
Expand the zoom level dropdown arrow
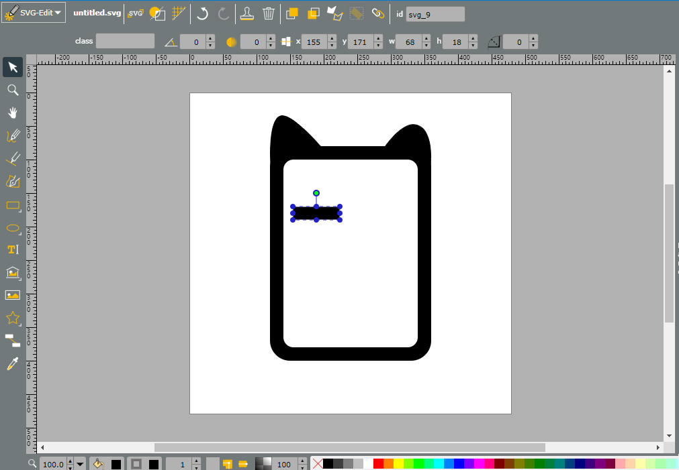[x=80, y=465]
